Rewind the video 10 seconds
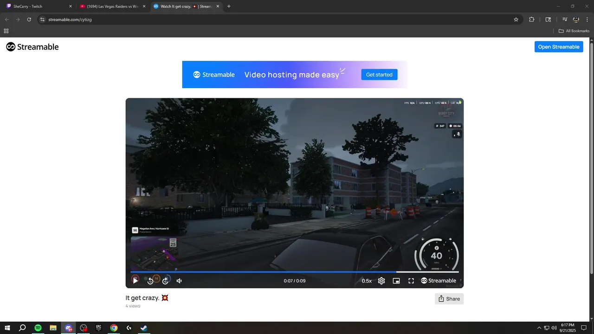Viewport: 594px width, 334px height. pos(150,281)
